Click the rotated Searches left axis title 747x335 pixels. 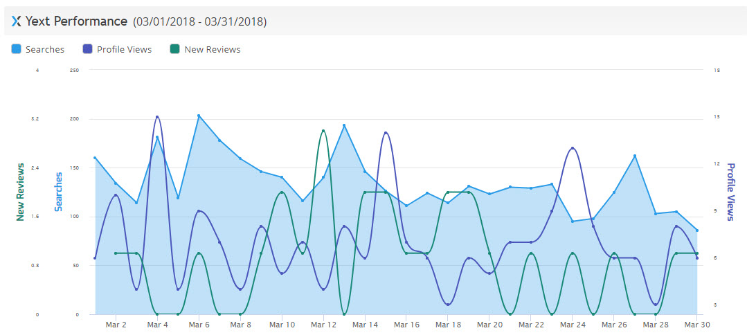[60, 192]
